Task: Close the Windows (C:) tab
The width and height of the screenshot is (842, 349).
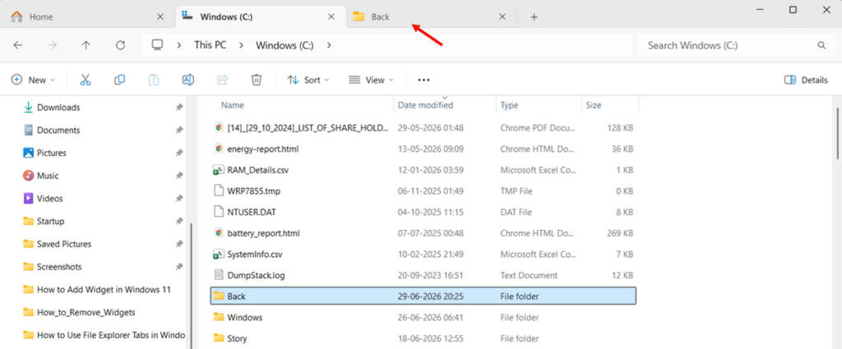Action: point(332,16)
